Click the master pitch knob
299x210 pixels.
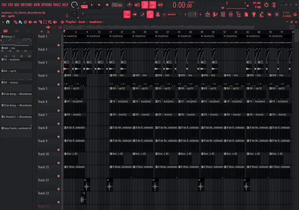coord(74,14)
